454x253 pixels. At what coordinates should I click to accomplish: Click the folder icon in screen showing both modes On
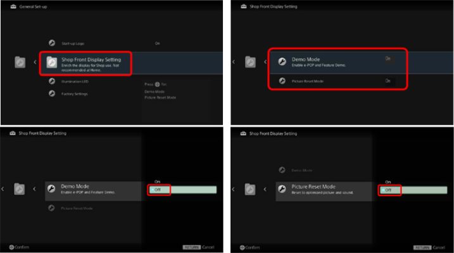click(x=251, y=62)
